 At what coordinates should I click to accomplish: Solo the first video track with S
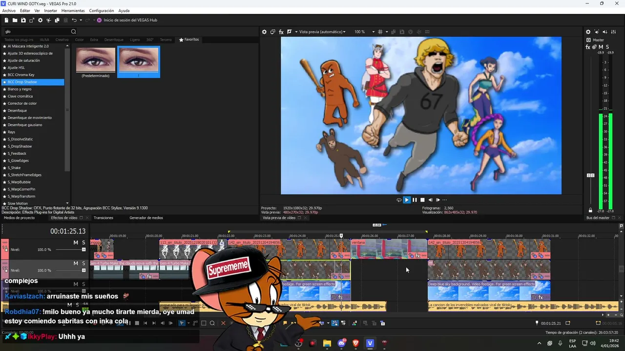pyautogui.click(x=83, y=242)
